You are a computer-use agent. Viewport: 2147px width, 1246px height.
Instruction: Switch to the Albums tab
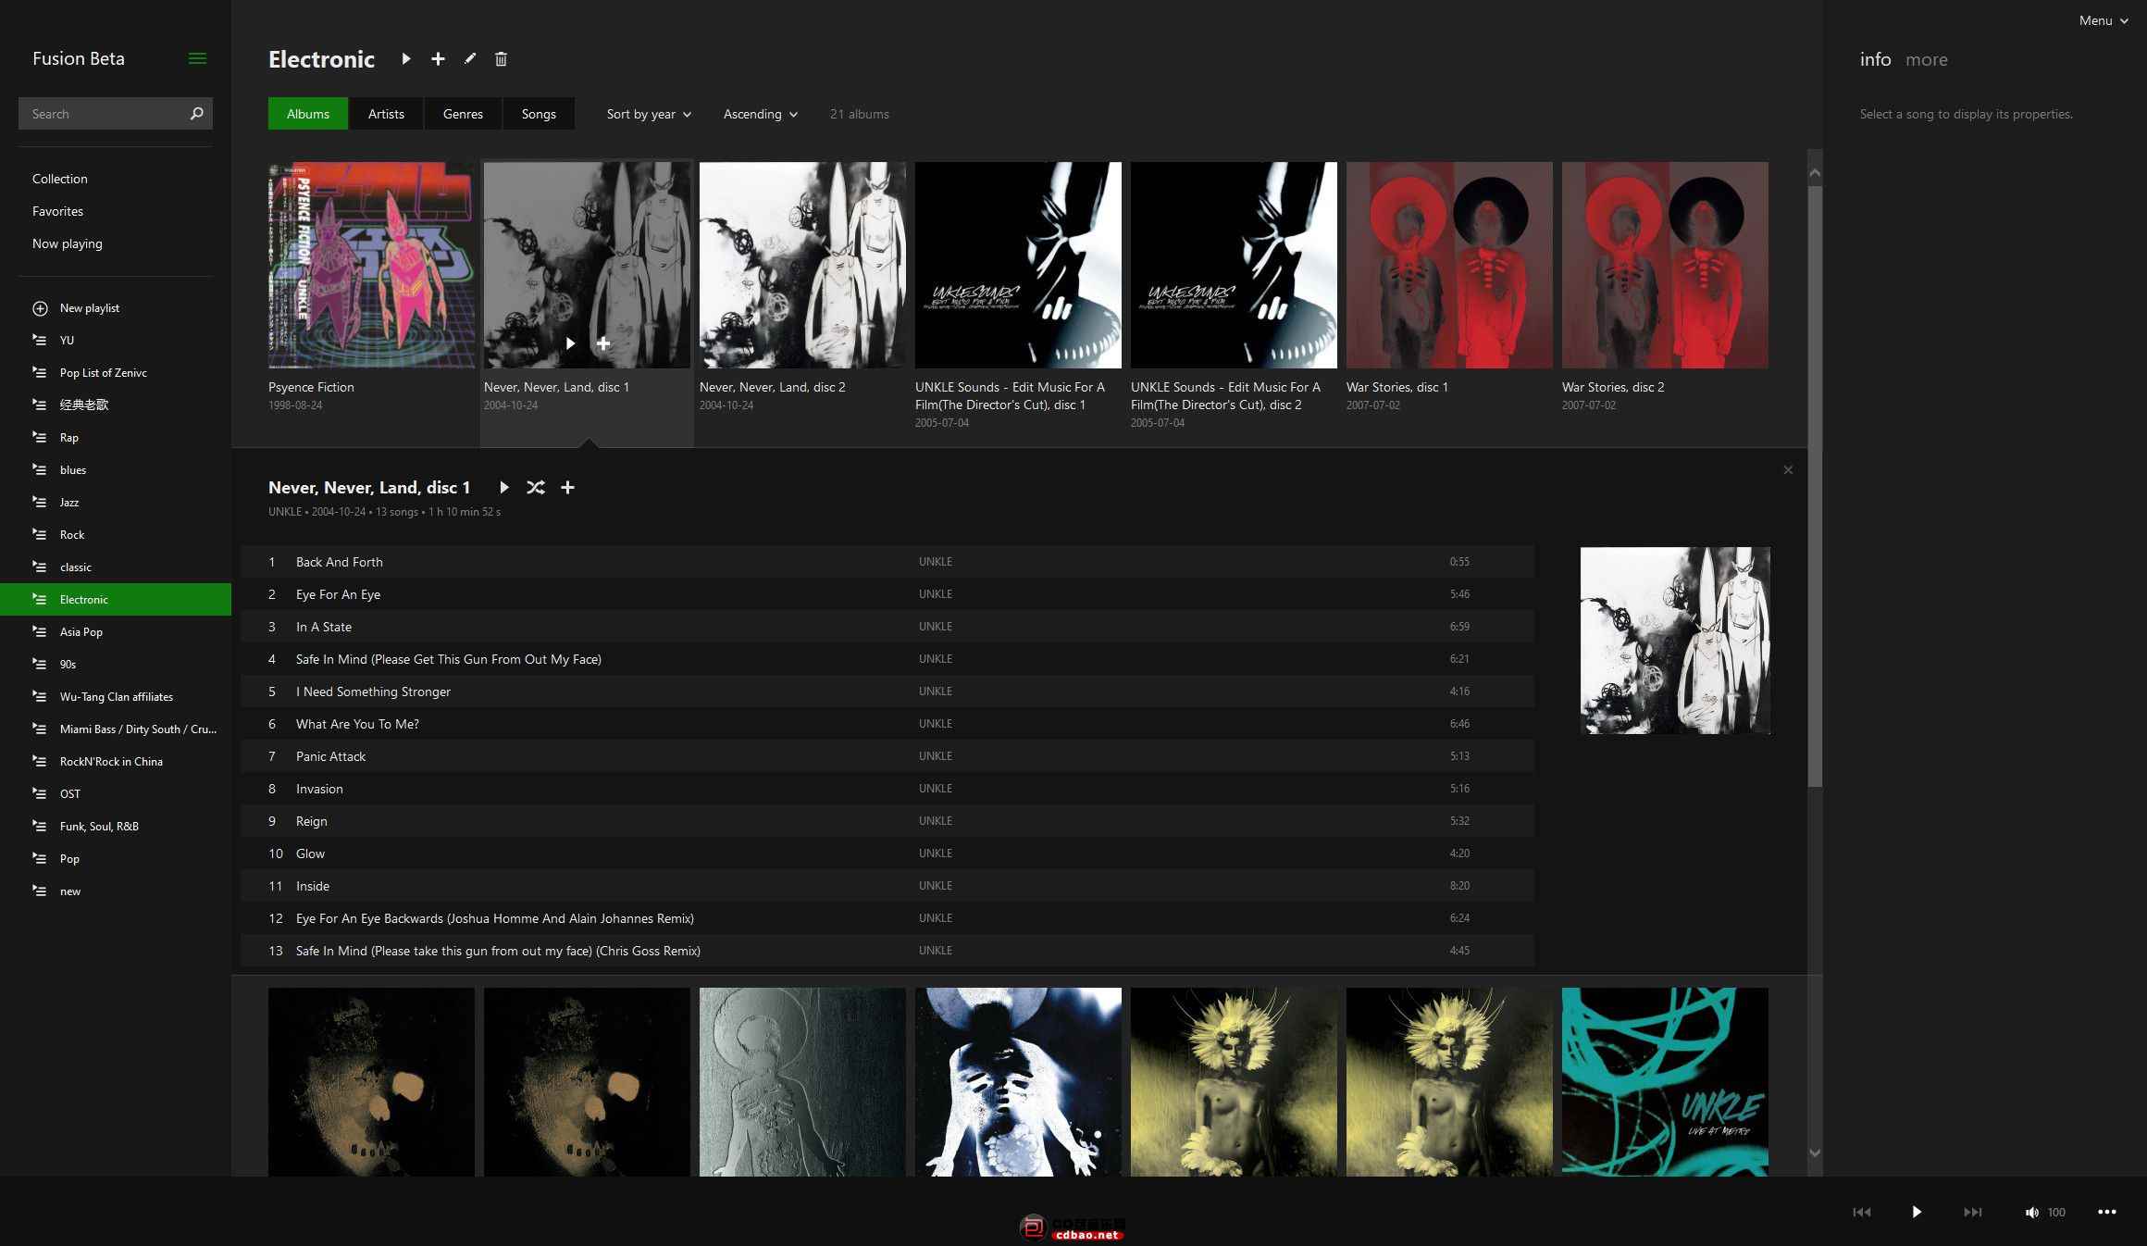click(x=308, y=114)
